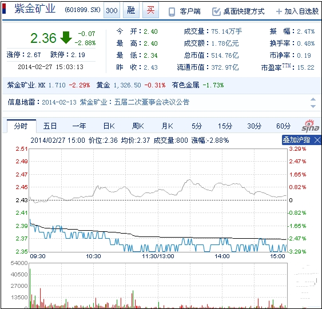The height and width of the screenshot is (309, 322).
Task: Switch to the 一年 one-year tab
Action: (x=79, y=126)
